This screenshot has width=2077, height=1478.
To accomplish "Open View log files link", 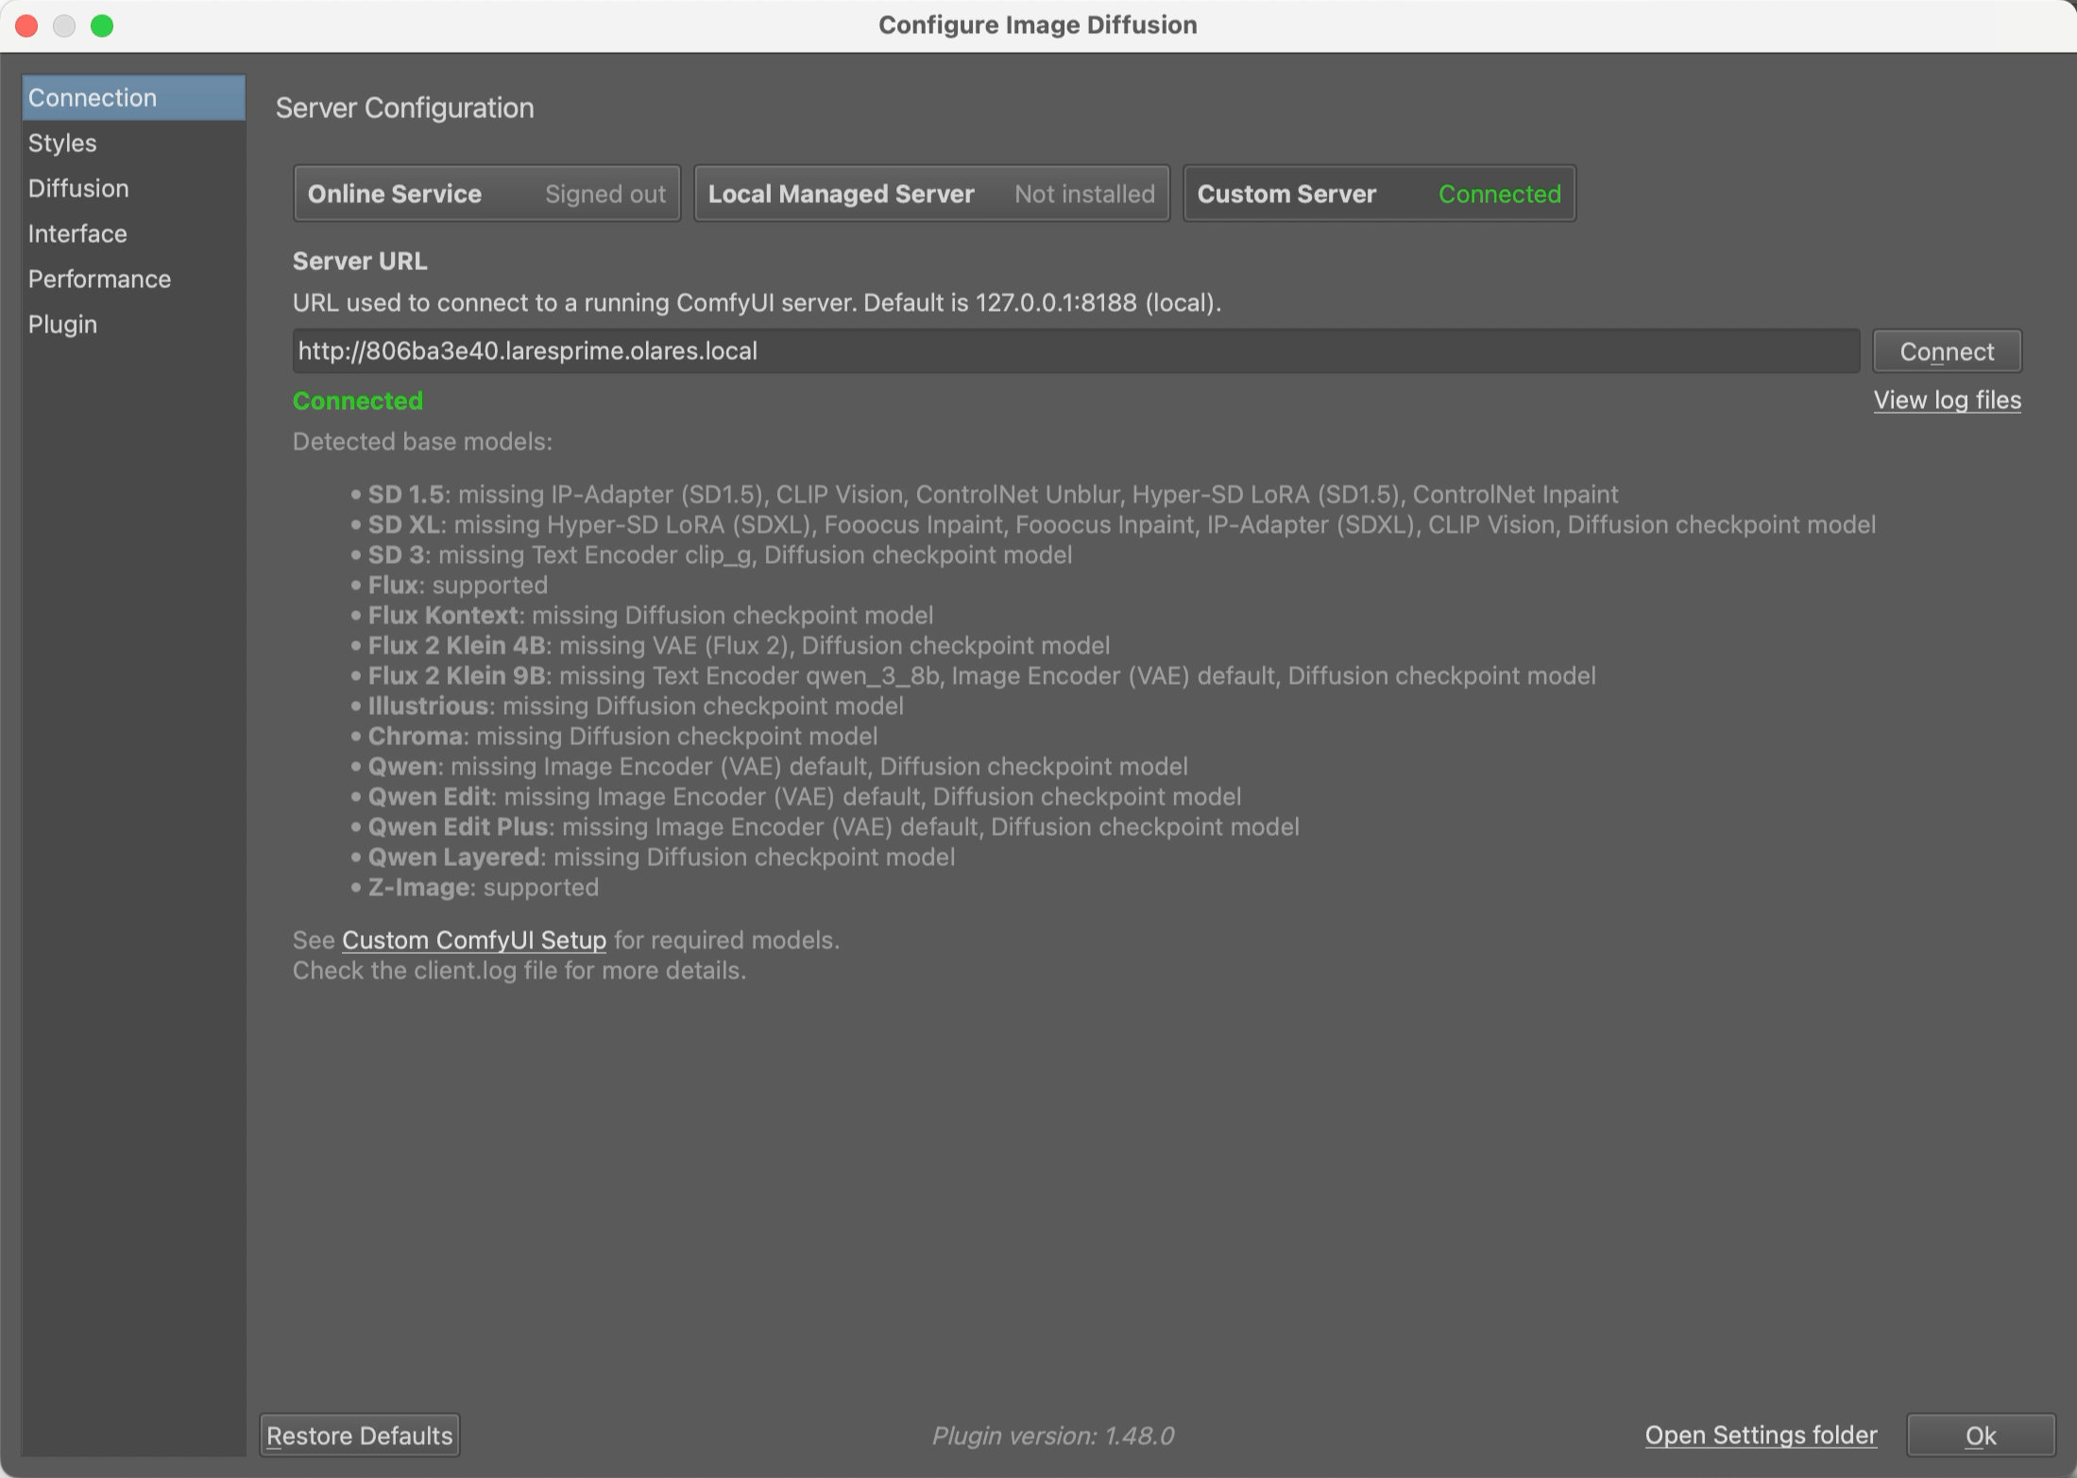I will coord(1947,400).
